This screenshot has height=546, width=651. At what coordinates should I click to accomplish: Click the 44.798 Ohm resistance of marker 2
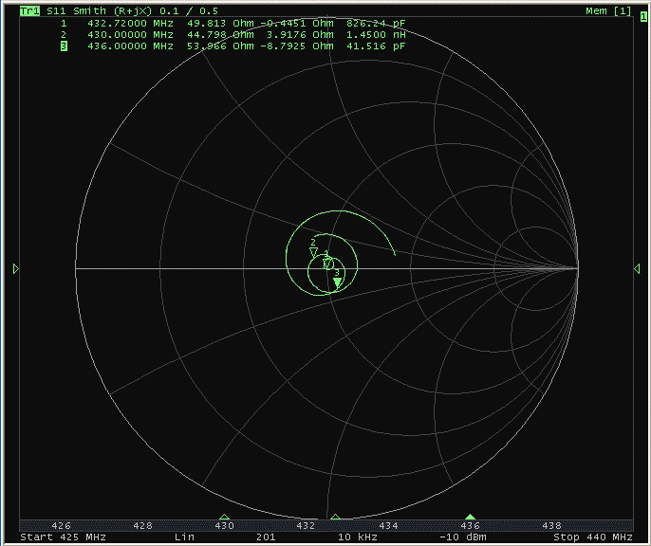(220, 35)
